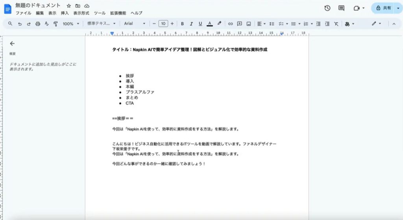This screenshot has width=403, height=220.
Task: Toggle italic formatting
Action: tap(191, 24)
